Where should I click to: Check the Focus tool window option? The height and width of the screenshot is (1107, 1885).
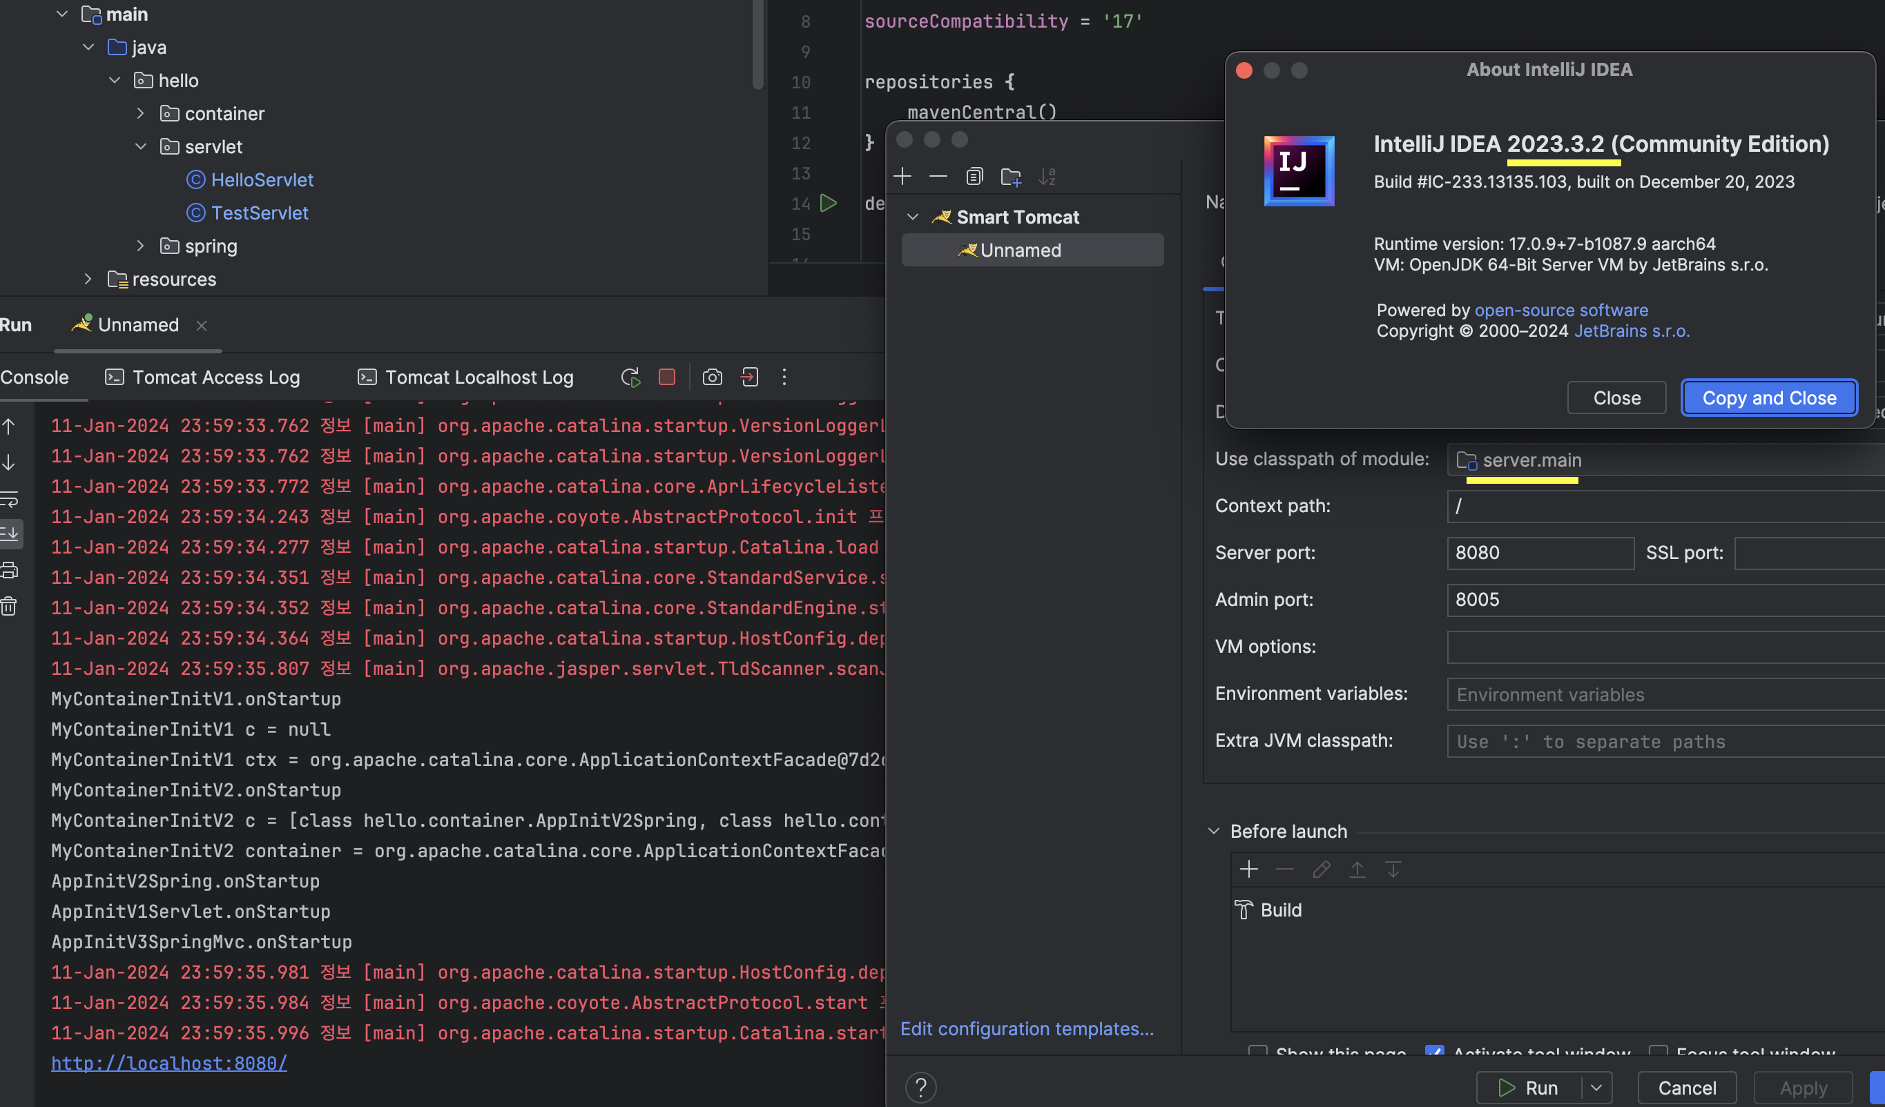[1659, 1052]
